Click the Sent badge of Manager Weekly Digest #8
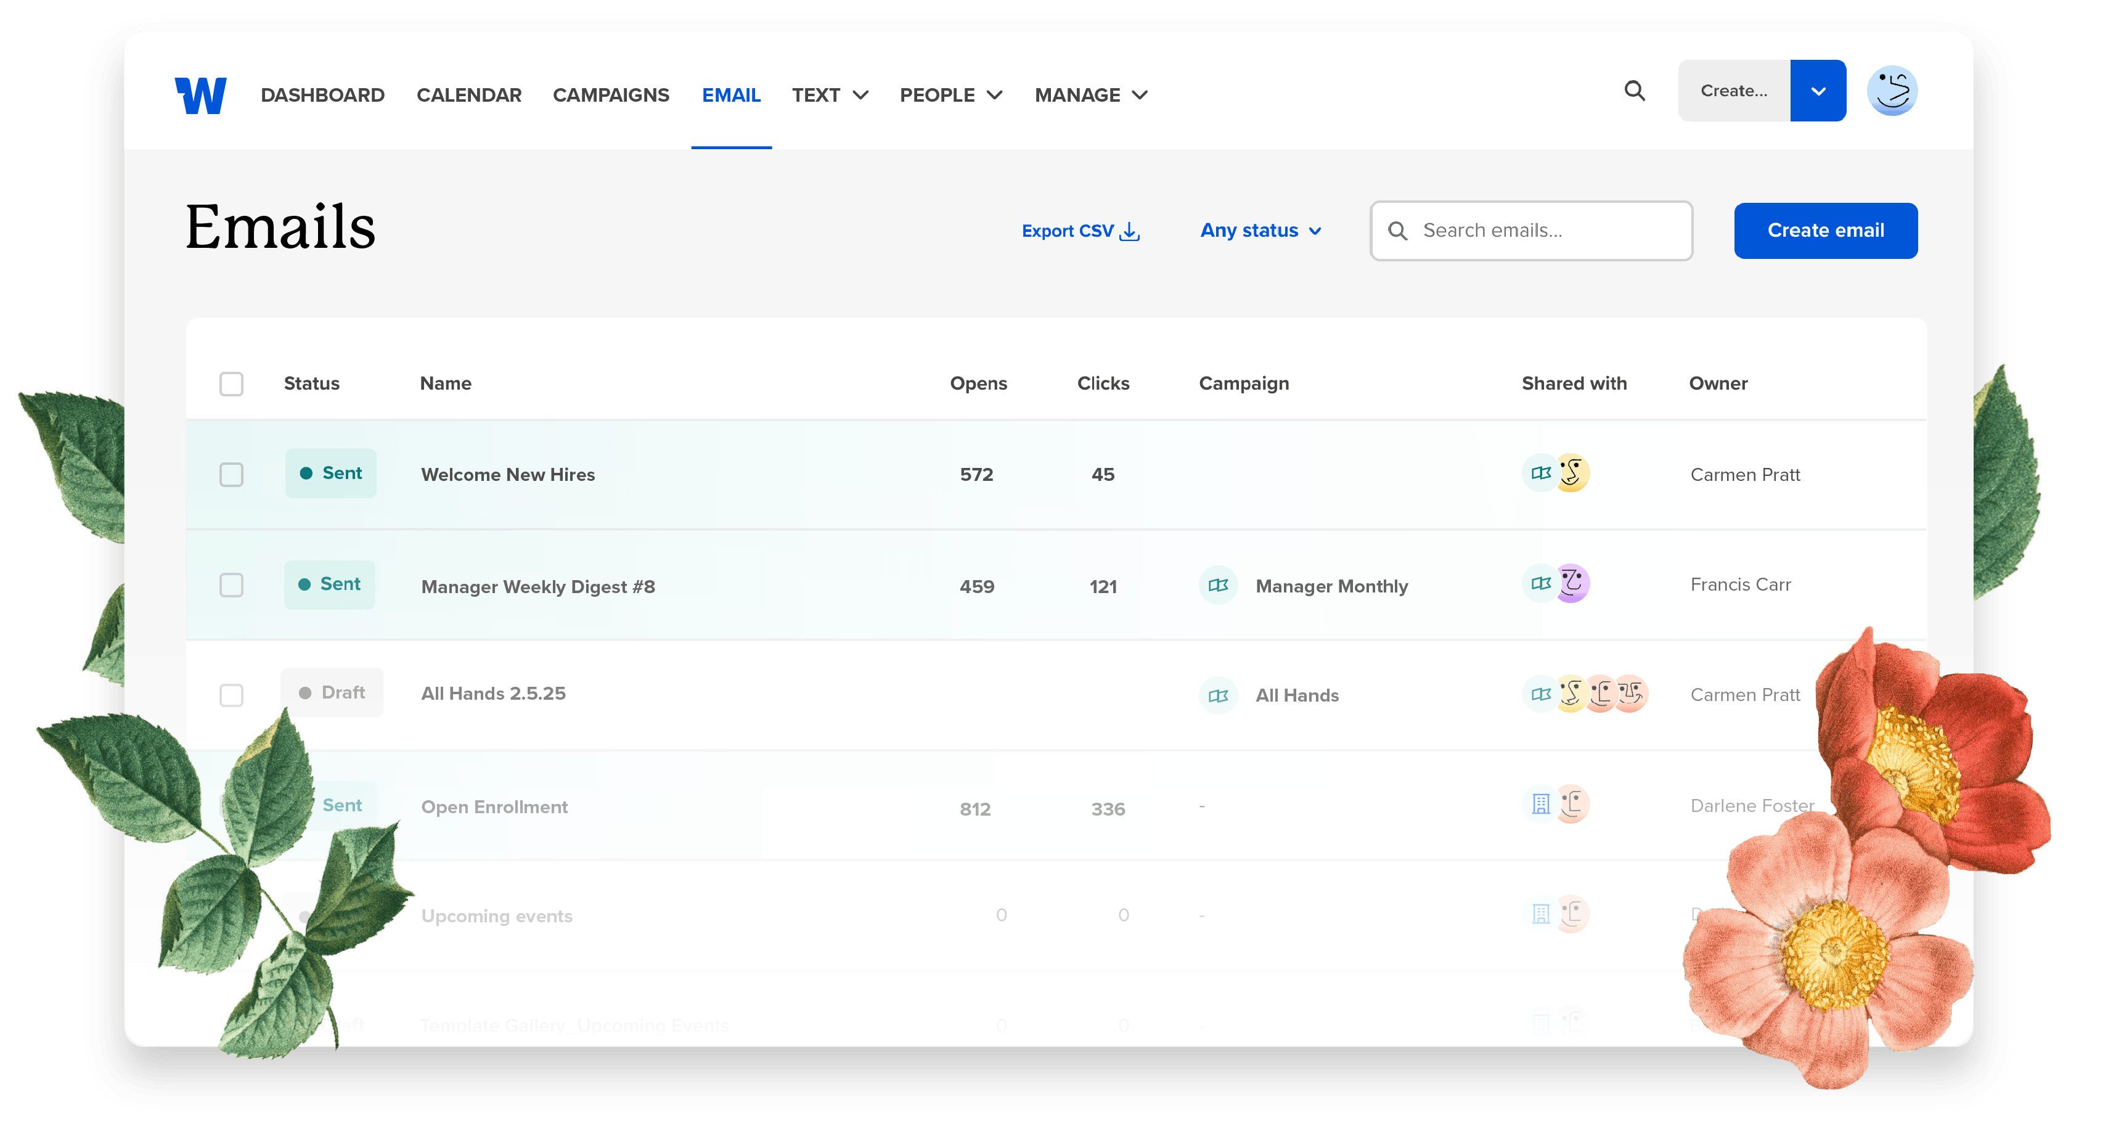The height and width of the screenshot is (1127, 2108). pos(329,584)
